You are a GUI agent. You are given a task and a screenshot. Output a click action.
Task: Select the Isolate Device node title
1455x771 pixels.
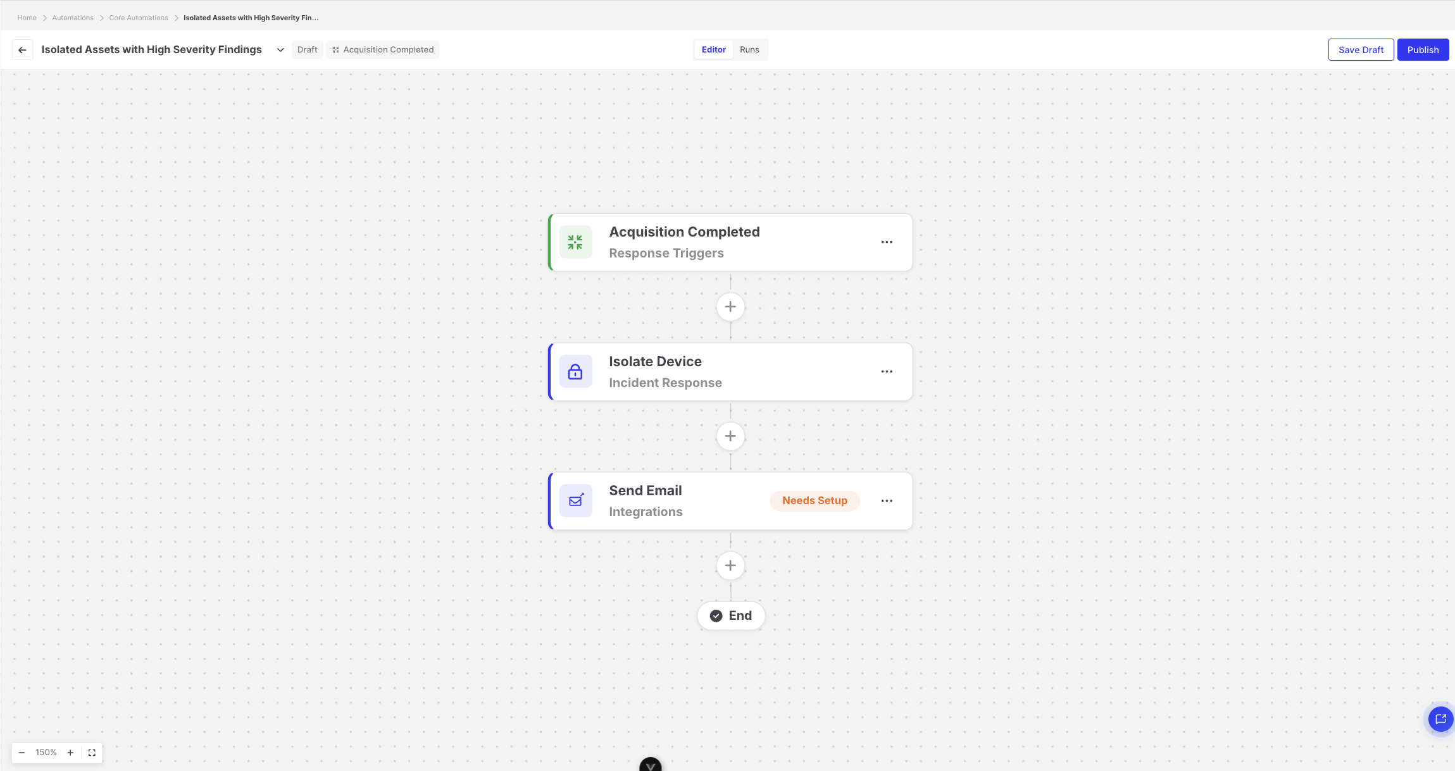(x=655, y=362)
